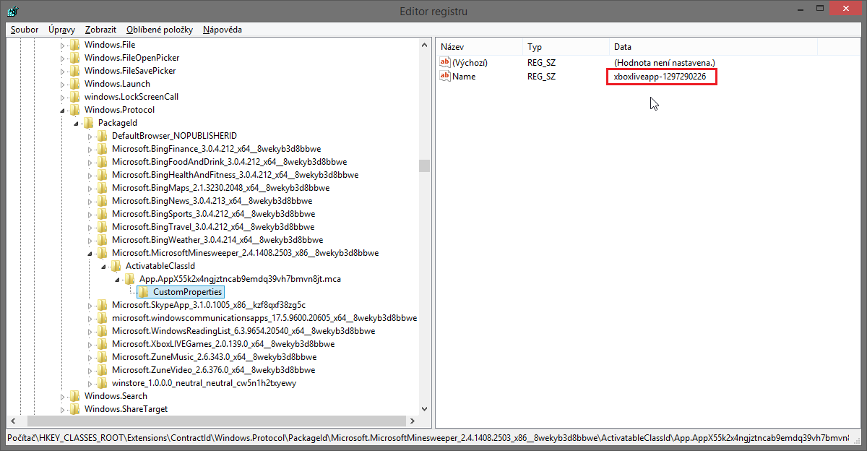Click the registry editor icon in title bar
The width and height of the screenshot is (867, 451).
[x=12, y=11]
